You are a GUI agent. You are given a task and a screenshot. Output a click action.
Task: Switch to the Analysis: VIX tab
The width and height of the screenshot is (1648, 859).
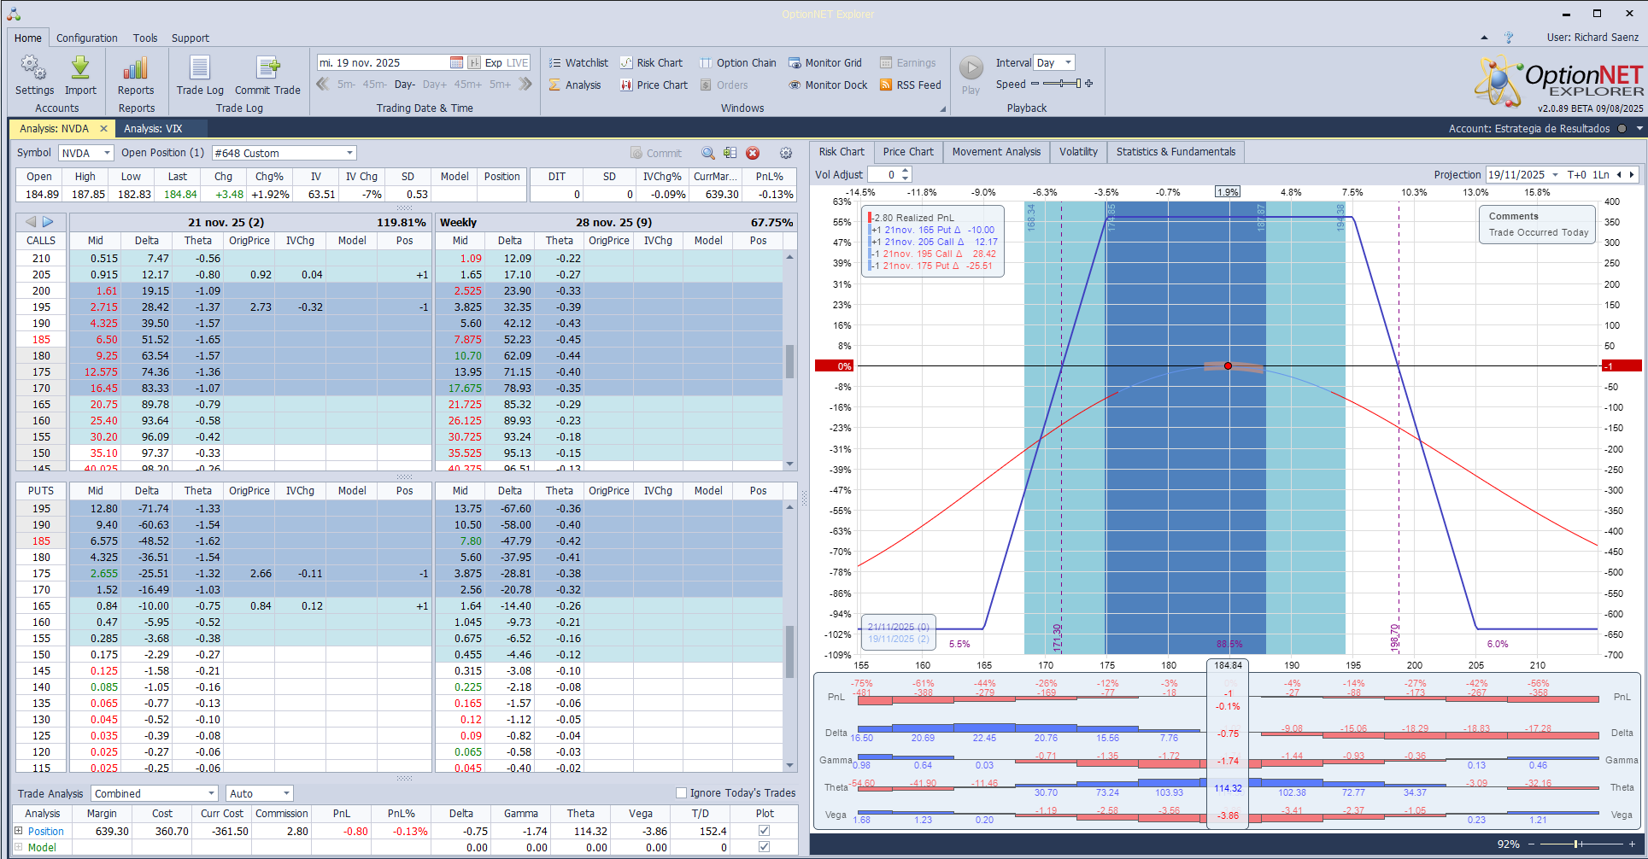(x=153, y=128)
